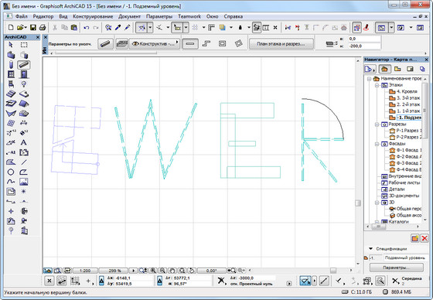Select the Column tool in the toolbox
Image resolution: width=433 pixels, height=300 pixels.
(11, 65)
